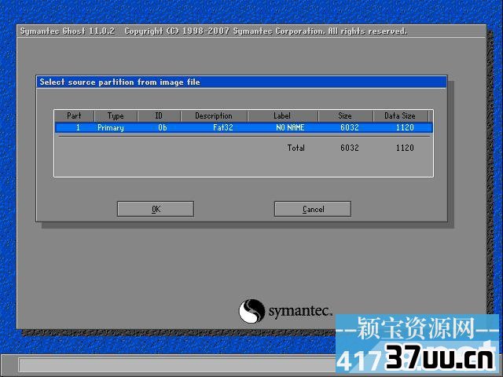Click the Total row label
The image size is (503, 377).
pos(296,148)
